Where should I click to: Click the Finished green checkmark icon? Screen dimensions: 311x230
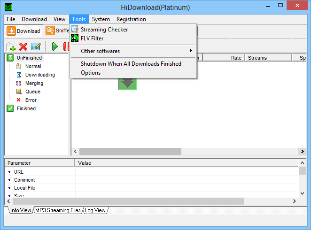click(x=10, y=108)
